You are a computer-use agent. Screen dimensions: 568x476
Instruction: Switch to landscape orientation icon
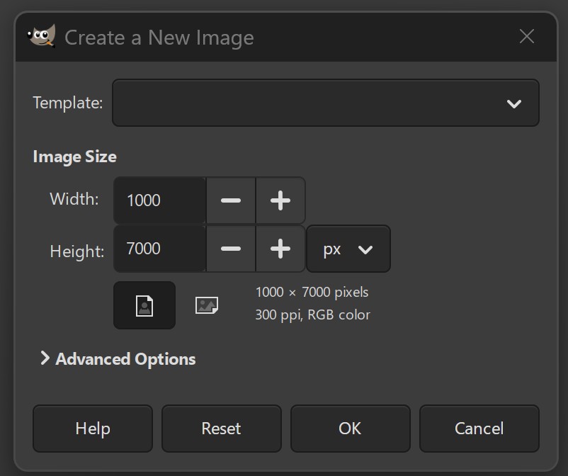(206, 305)
